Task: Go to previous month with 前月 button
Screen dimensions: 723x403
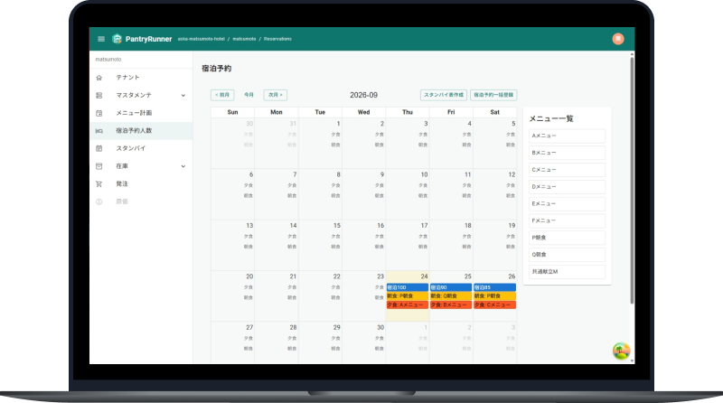Action: coord(222,95)
